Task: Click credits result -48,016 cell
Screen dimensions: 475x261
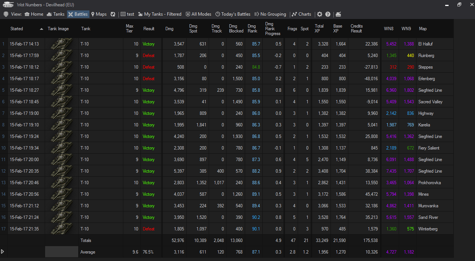Action: pos(364,79)
